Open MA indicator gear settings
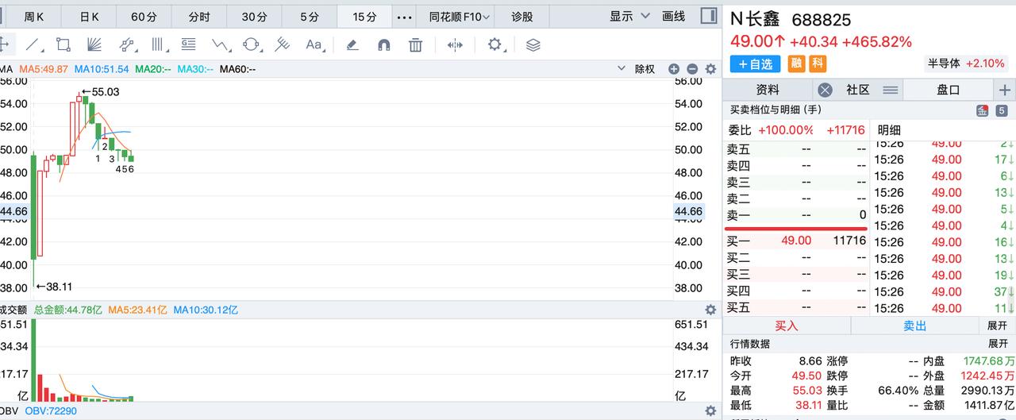The height and width of the screenshot is (420, 1016). [710, 69]
